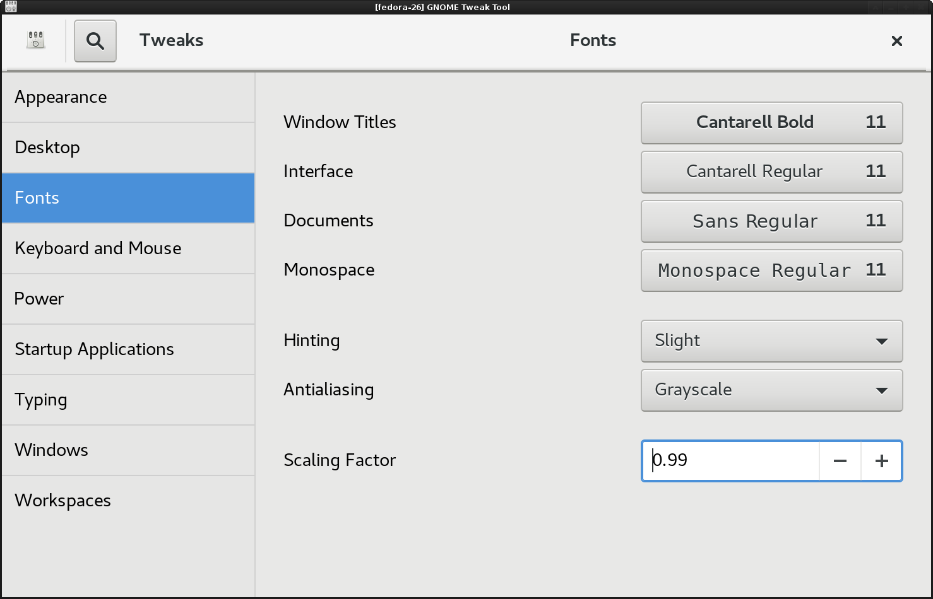Click the Fonts header title
This screenshot has width=933, height=599.
593,40
